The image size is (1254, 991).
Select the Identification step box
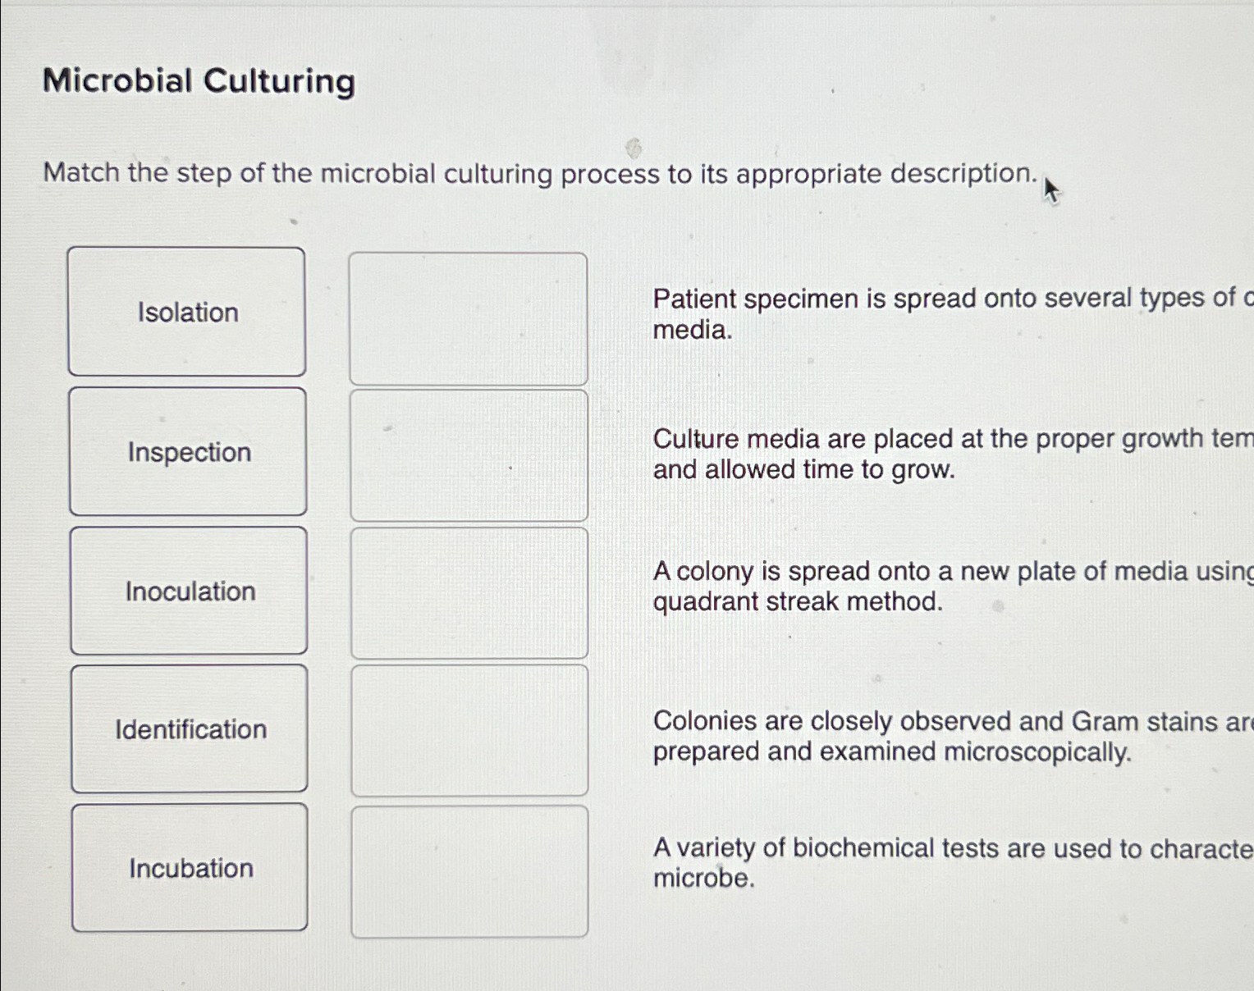click(x=188, y=729)
